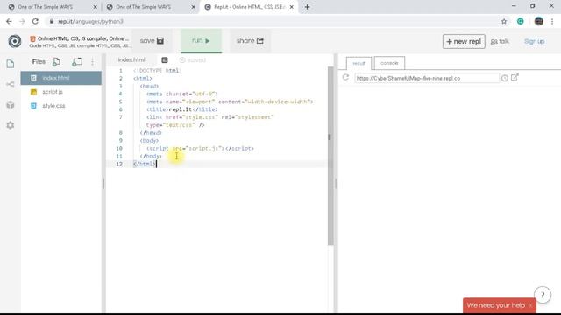561x315 pixels.
Task: Switch to the result tab
Action: [359, 63]
